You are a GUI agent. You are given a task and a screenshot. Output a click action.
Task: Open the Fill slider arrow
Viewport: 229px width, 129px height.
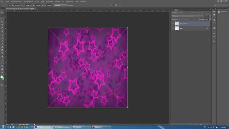pyautogui.click(x=210, y=19)
